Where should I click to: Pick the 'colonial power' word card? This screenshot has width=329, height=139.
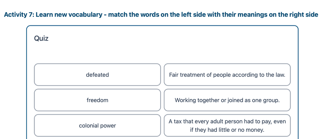[x=97, y=125]
